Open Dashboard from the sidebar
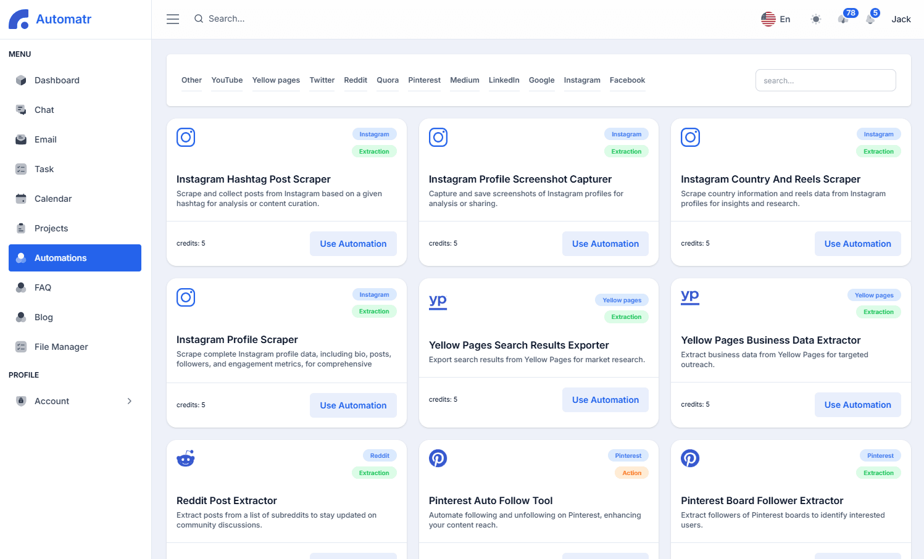Image resolution: width=924 pixels, height=559 pixels. point(57,80)
